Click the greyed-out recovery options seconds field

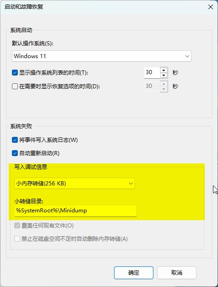tap(152, 86)
